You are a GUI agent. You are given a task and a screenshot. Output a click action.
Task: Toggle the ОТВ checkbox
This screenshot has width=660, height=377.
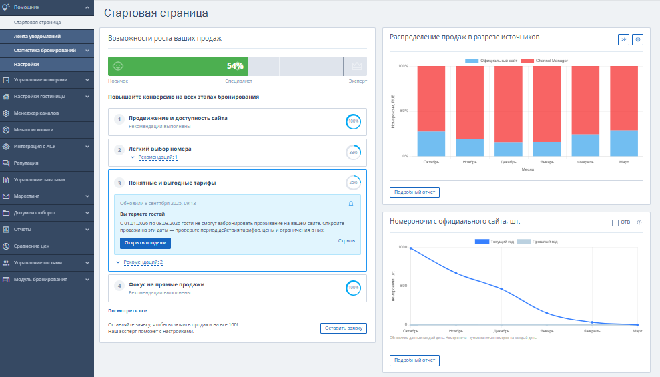pyautogui.click(x=615, y=222)
